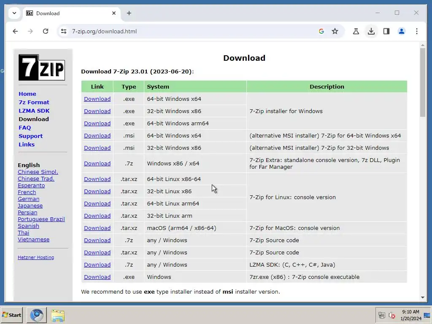This screenshot has height=324, width=432.
Task: Switch language to Portuguese Brazil
Action: (41, 219)
